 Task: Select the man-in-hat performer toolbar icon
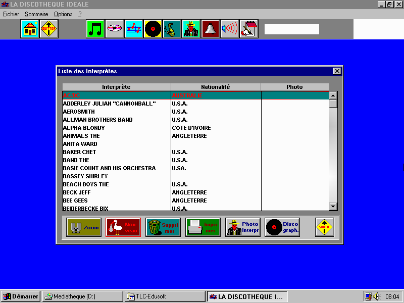191,29
